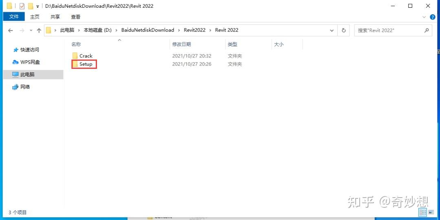Screen dimensions: 440x220
Task: Open the 主页 ribbon tab
Action: pos(35,17)
